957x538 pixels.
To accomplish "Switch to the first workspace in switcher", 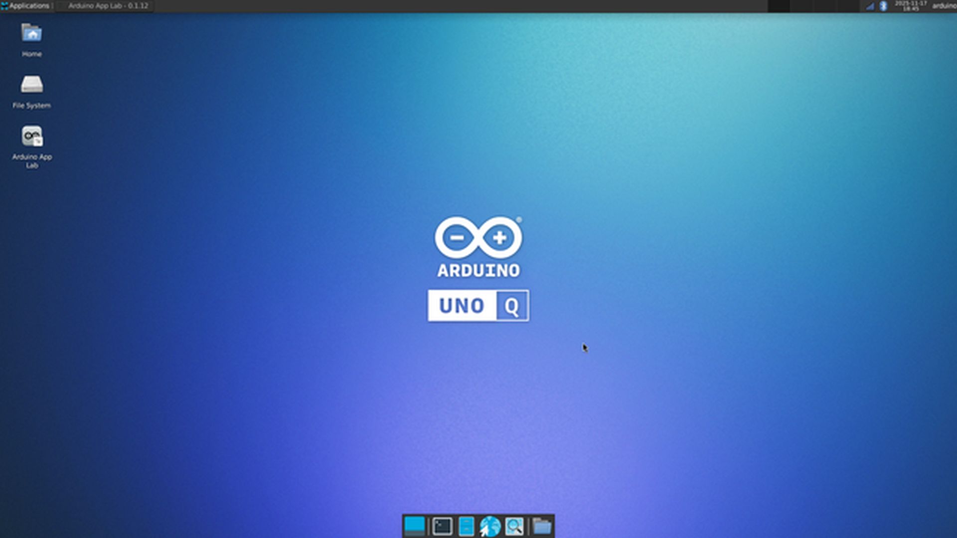I will 779,6.
